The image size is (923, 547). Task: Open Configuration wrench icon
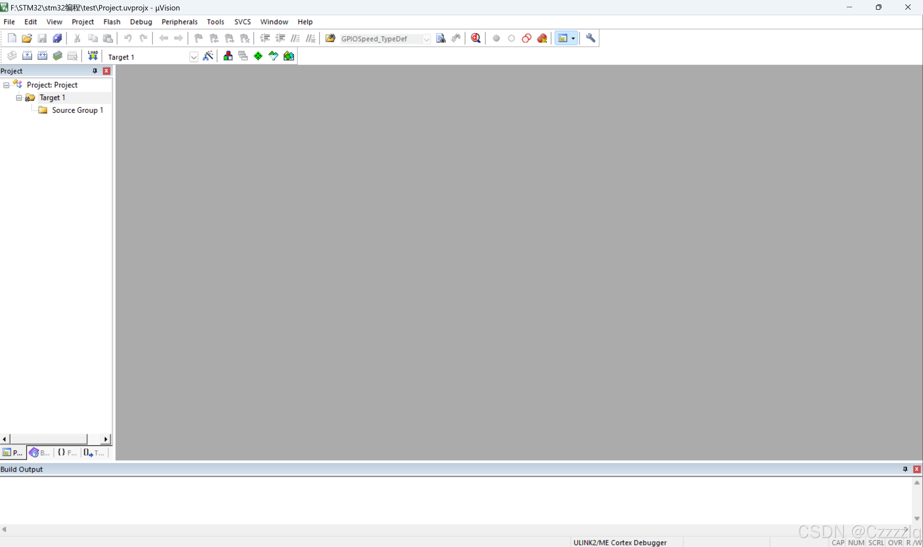[590, 38]
